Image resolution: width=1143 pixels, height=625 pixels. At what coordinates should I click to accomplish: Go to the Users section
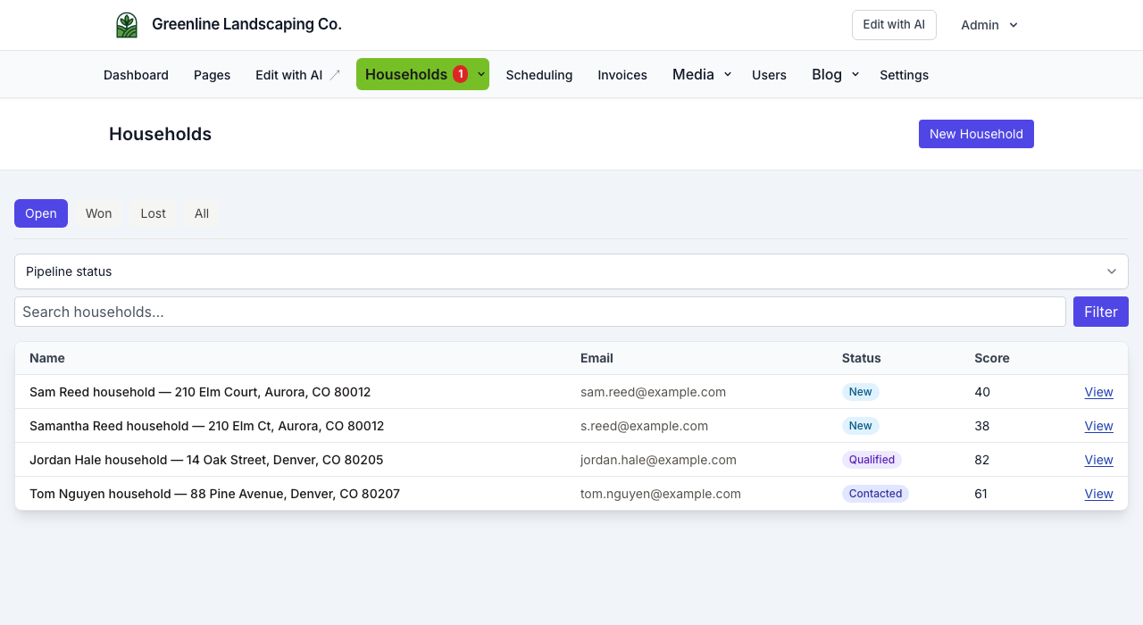769,75
